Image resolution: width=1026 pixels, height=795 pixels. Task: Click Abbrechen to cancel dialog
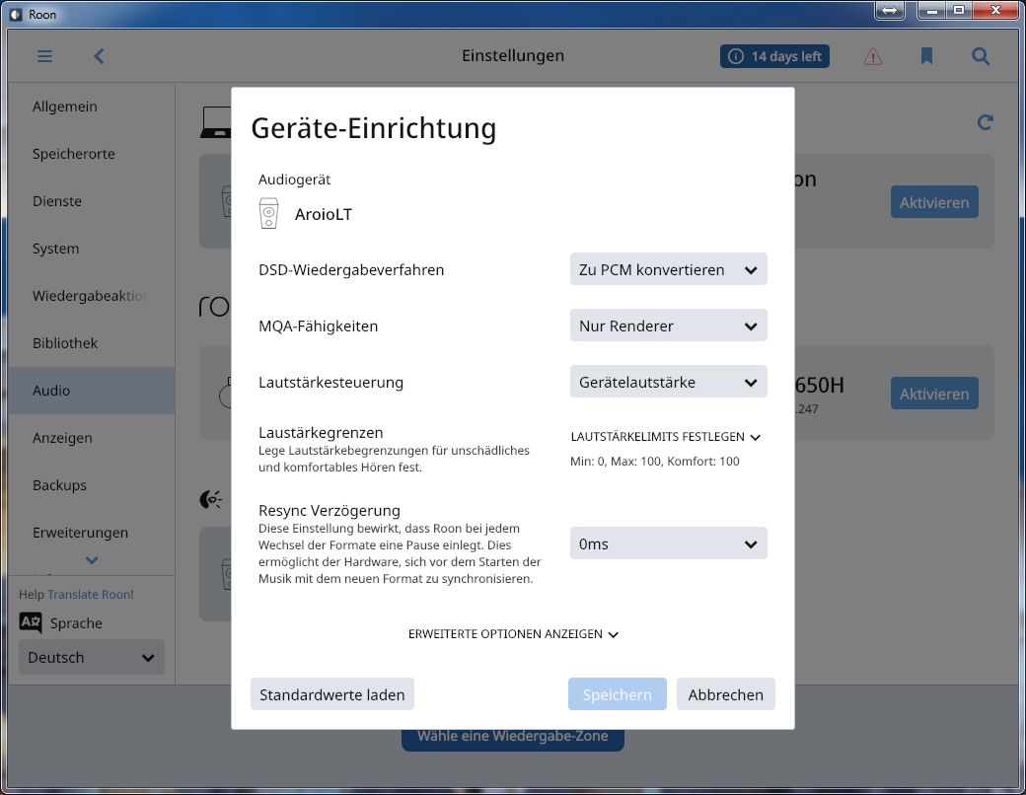pyautogui.click(x=726, y=694)
